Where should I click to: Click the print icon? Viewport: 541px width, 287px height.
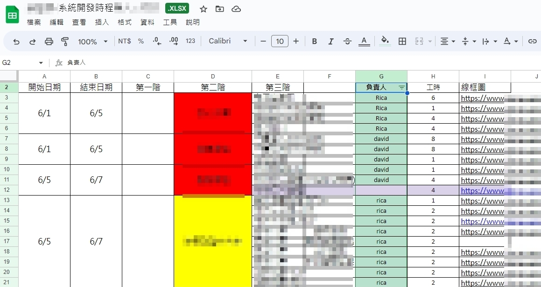coord(49,42)
